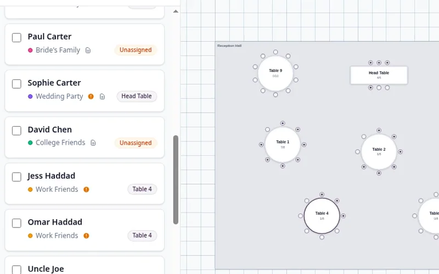Select David Chen's checkbox
Image resolution: width=439 pixels, height=274 pixels.
coord(16,130)
